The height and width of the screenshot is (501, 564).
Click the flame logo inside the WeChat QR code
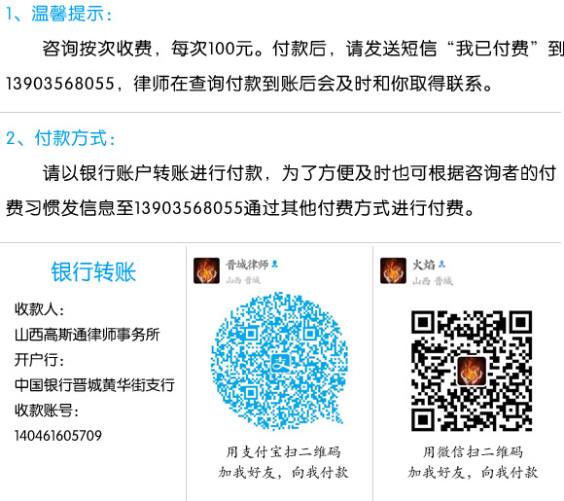pyautogui.click(x=472, y=371)
